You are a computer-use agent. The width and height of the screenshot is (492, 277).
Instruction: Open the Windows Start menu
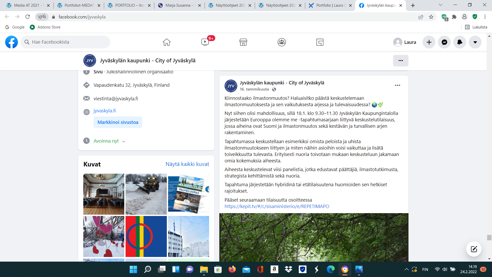[x=133, y=269]
